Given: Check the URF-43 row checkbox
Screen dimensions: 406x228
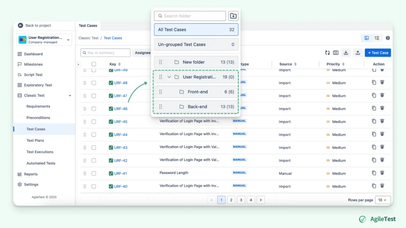Looking at the screenshot, I should coord(94,148).
